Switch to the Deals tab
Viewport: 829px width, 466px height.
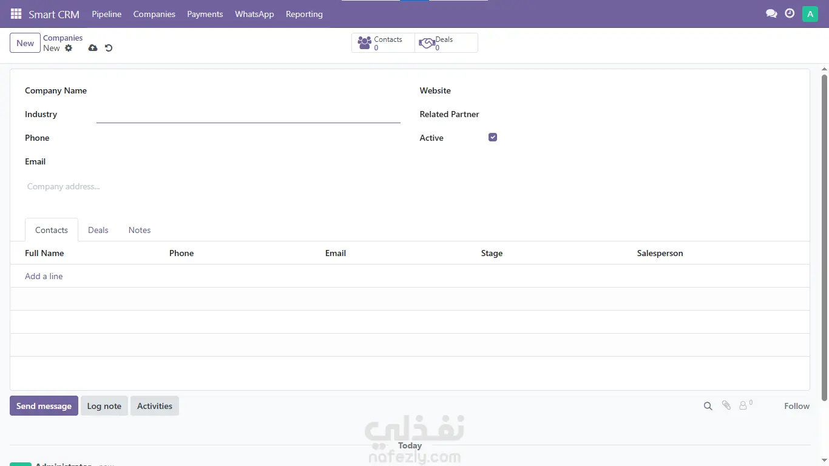tap(98, 230)
